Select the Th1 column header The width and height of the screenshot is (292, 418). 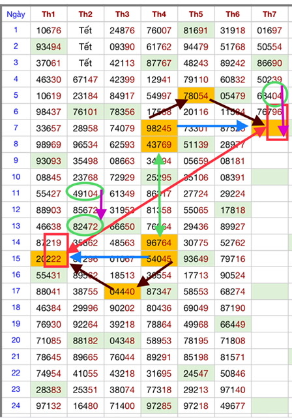point(48,14)
